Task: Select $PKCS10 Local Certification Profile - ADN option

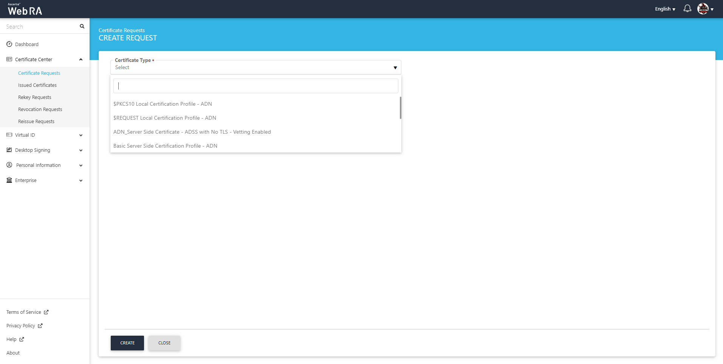Action: coord(255,104)
